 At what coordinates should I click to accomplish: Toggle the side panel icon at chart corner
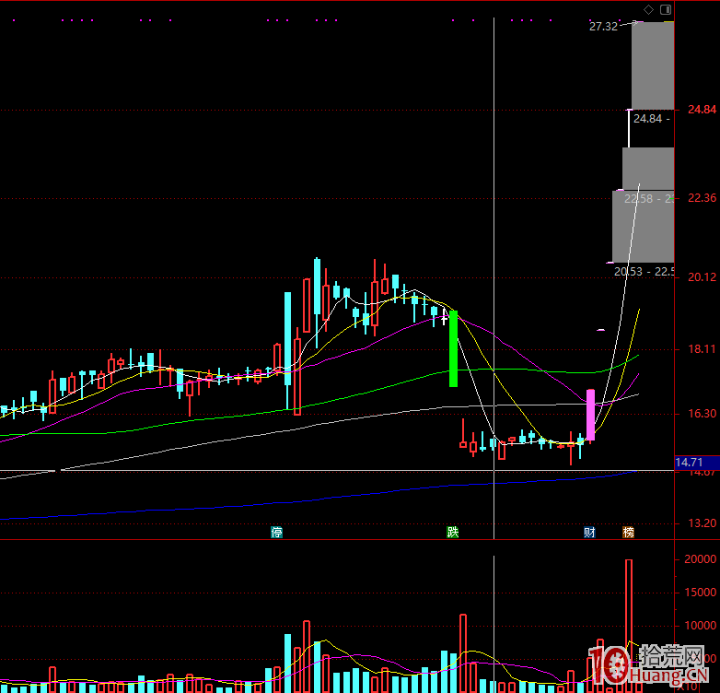point(666,9)
